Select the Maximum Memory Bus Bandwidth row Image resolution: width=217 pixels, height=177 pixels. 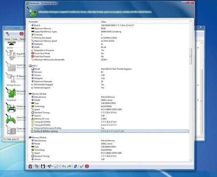(49, 59)
